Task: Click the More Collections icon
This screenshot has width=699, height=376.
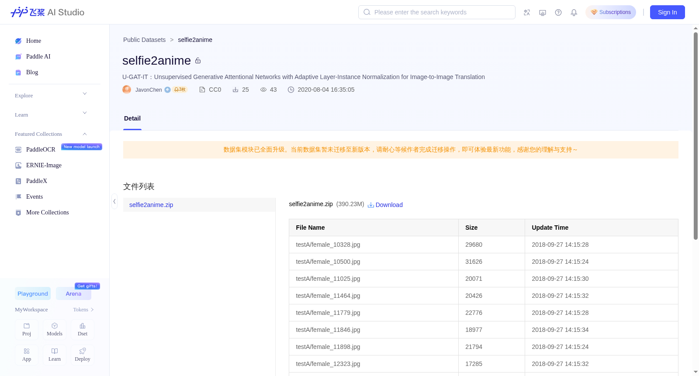Action: tap(18, 213)
